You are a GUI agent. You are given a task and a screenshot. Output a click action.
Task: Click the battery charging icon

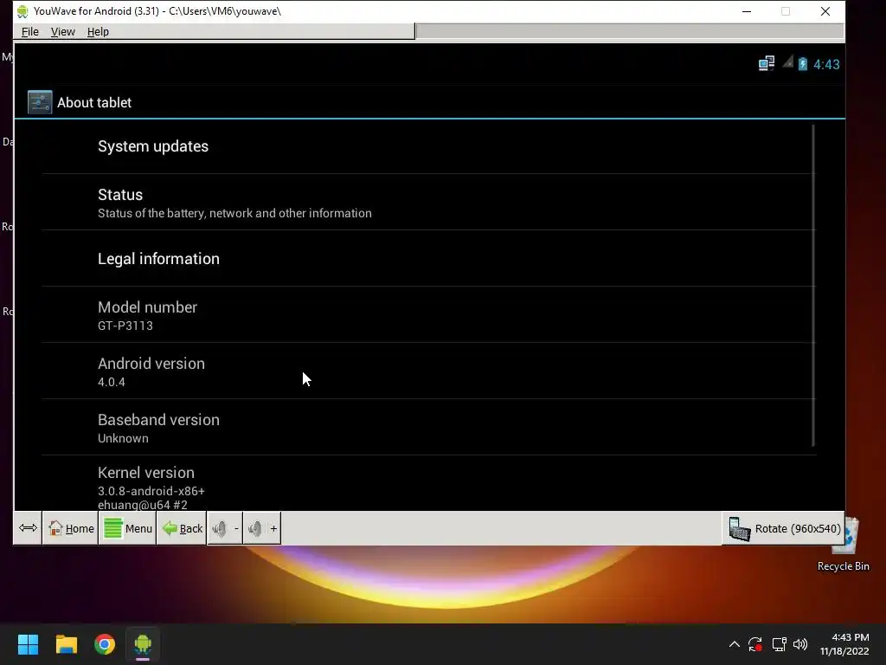click(x=802, y=64)
